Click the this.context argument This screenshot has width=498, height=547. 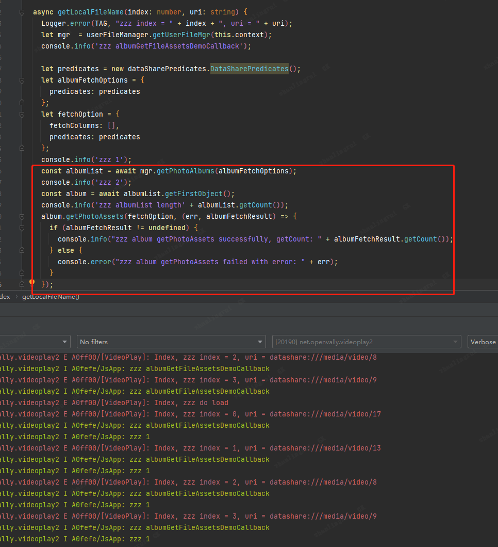pyautogui.click(x=239, y=35)
